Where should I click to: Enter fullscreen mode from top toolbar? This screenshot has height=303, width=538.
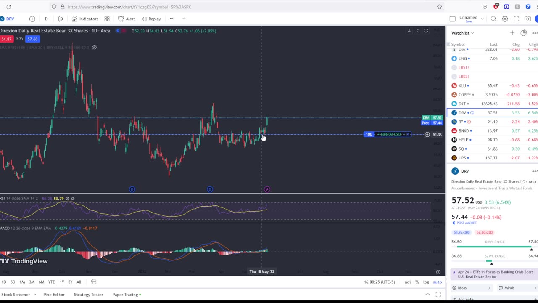[516, 19]
